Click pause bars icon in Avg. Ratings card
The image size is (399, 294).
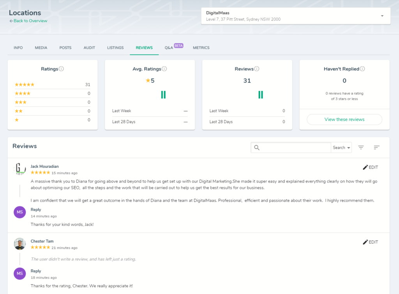click(x=163, y=95)
